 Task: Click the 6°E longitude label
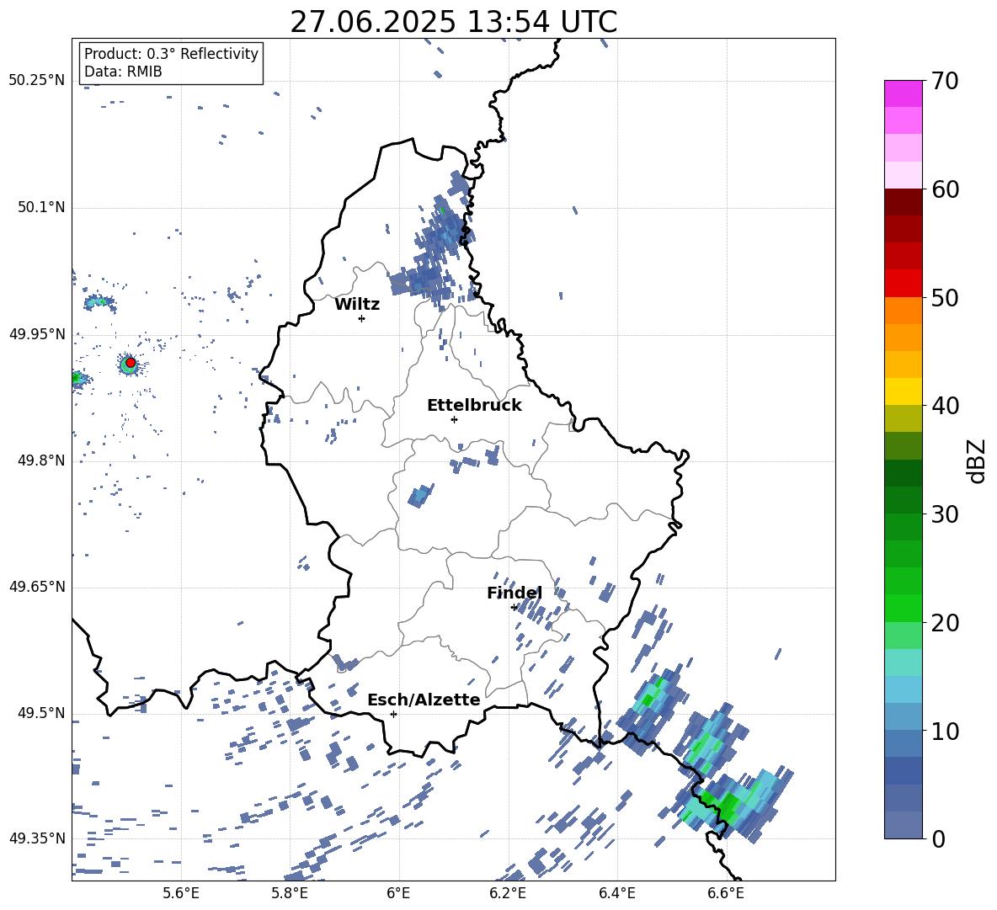[398, 893]
